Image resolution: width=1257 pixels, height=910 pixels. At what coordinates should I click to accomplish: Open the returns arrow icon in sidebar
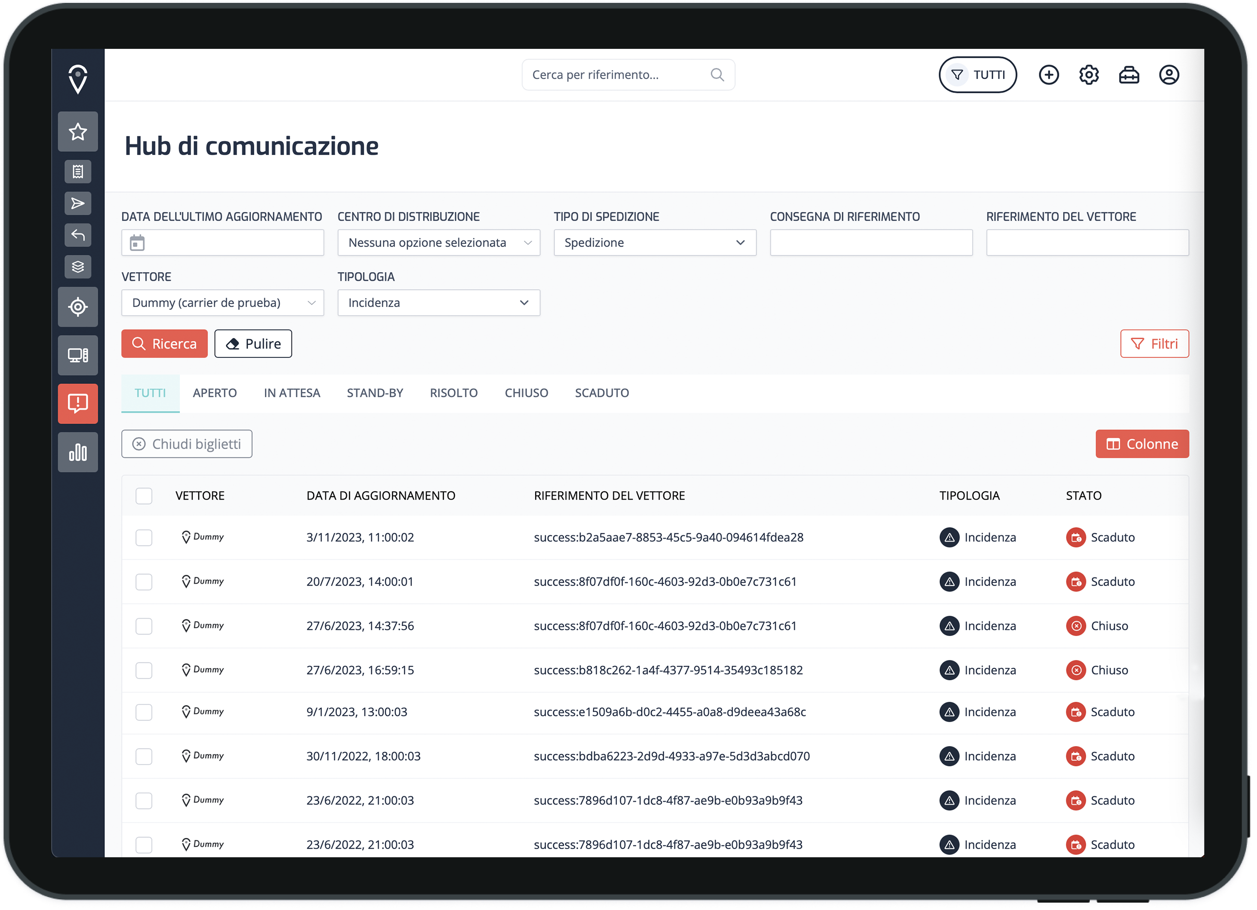[78, 235]
